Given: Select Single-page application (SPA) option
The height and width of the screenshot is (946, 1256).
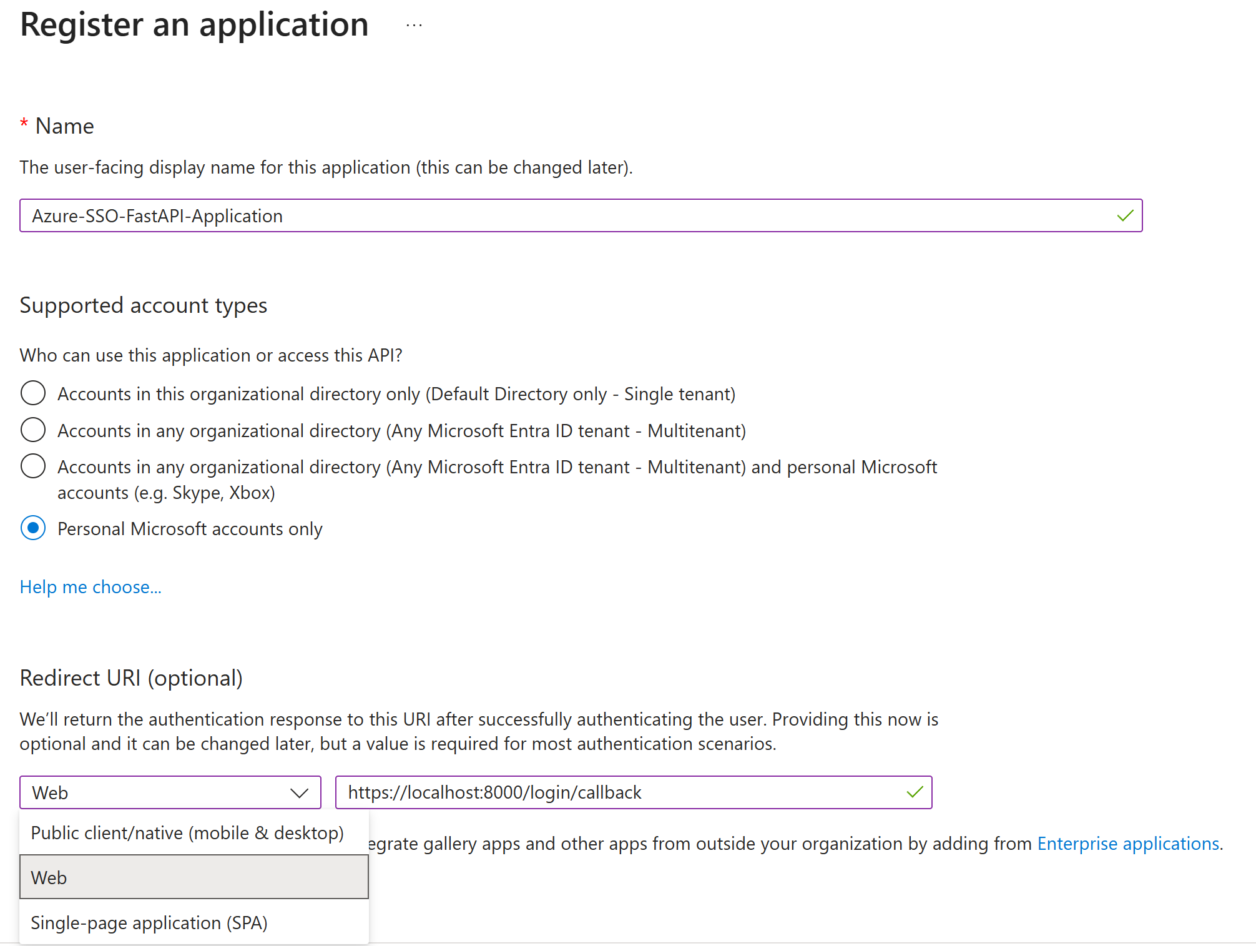Looking at the screenshot, I should 149,923.
